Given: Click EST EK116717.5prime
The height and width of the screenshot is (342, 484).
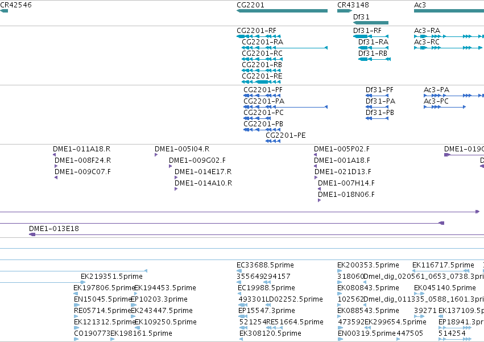Looking at the screenshot, I should coord(441,271).
